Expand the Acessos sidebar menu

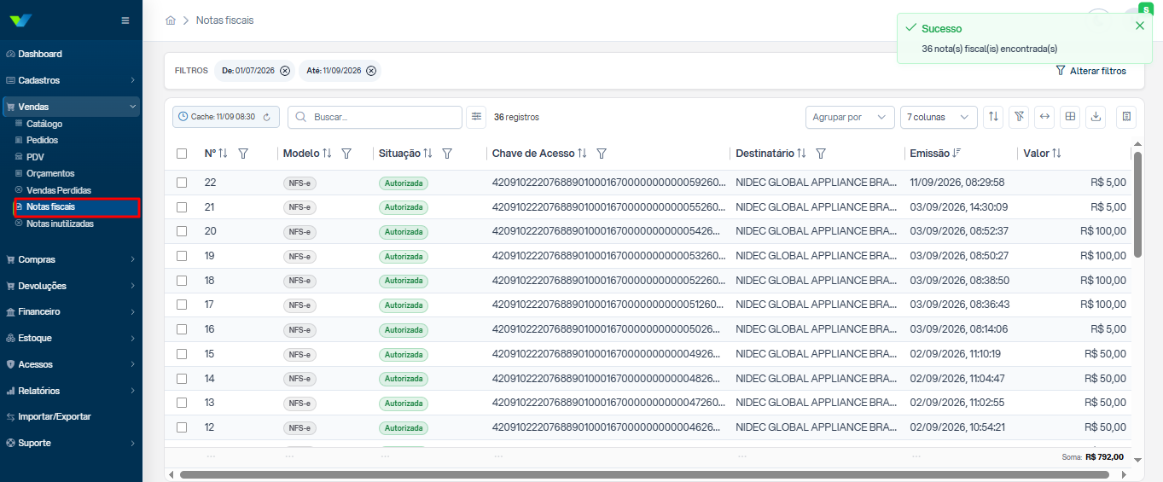[71, 364]
